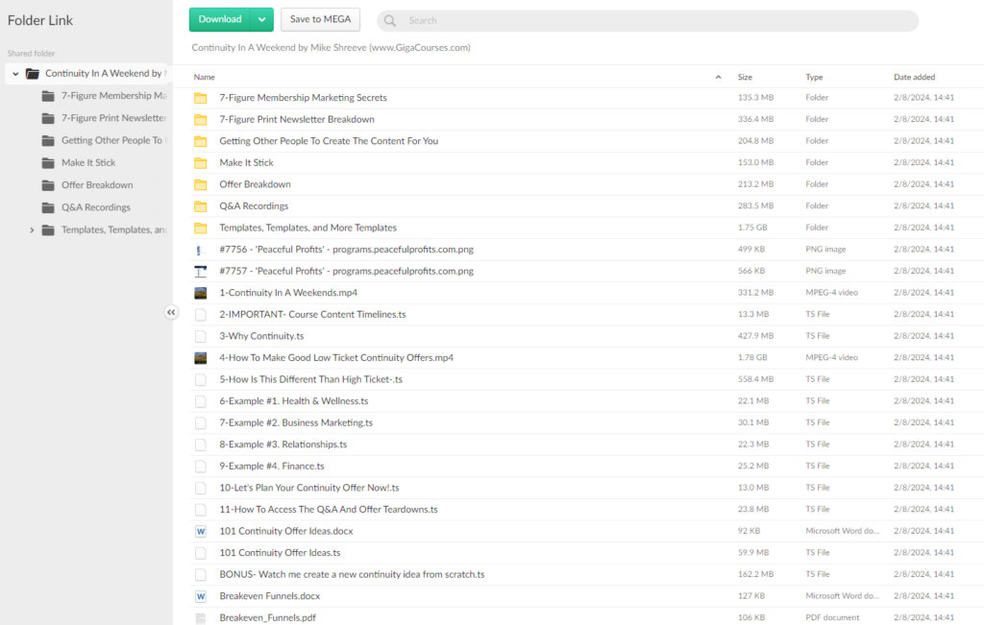Open the Download button dropdown arrow
The image size is (984, 625).
261,19
